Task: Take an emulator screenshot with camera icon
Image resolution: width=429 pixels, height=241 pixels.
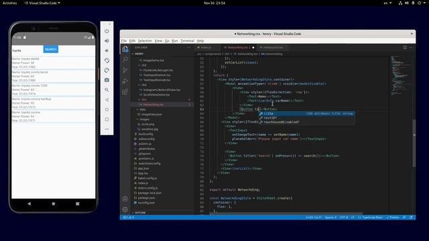Action: tap(107, 80)
